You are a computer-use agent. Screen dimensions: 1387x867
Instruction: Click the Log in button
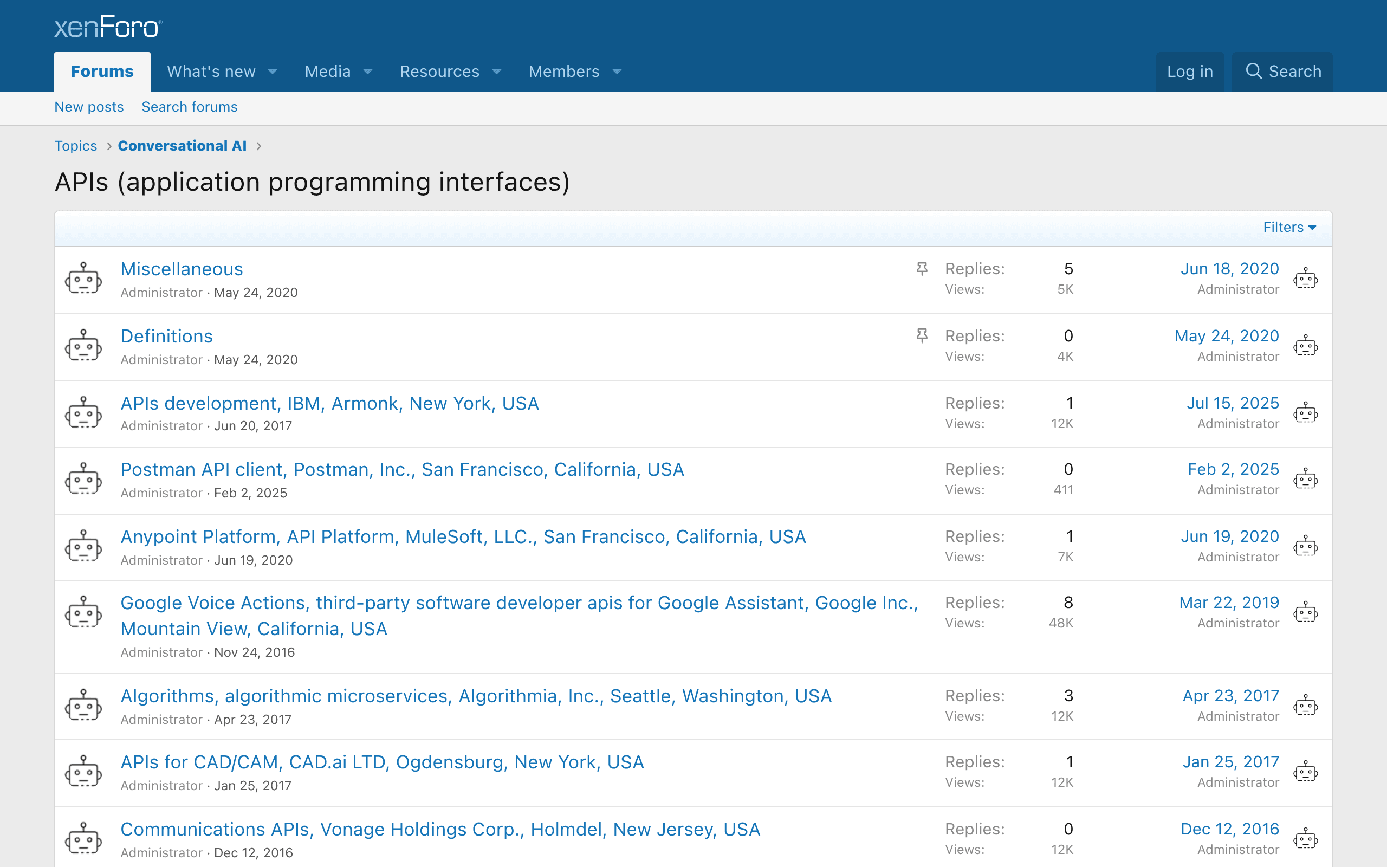coord(1190,72)
